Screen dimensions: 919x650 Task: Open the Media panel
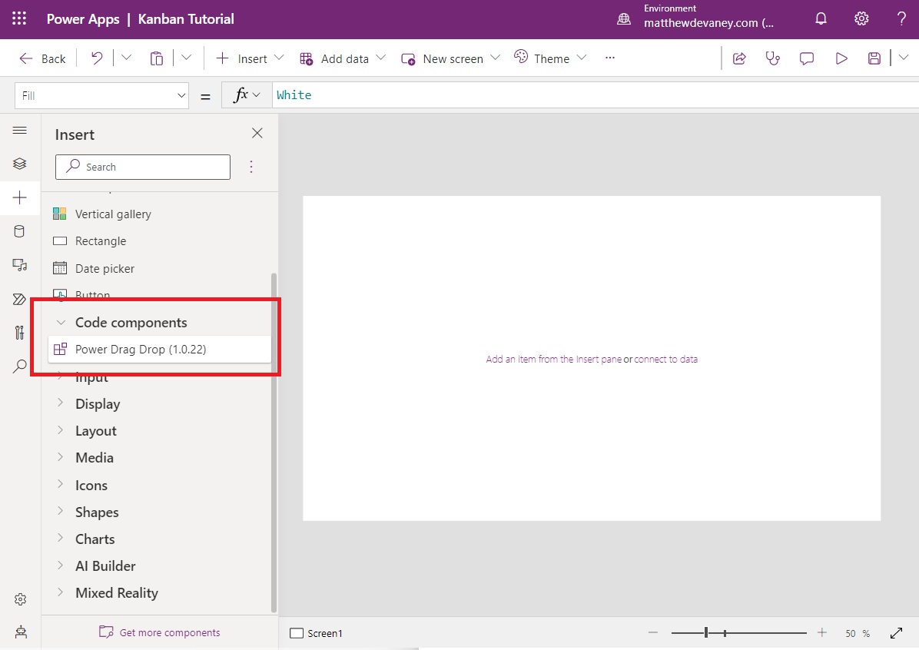pyautogui.click(x=20, y=265)
